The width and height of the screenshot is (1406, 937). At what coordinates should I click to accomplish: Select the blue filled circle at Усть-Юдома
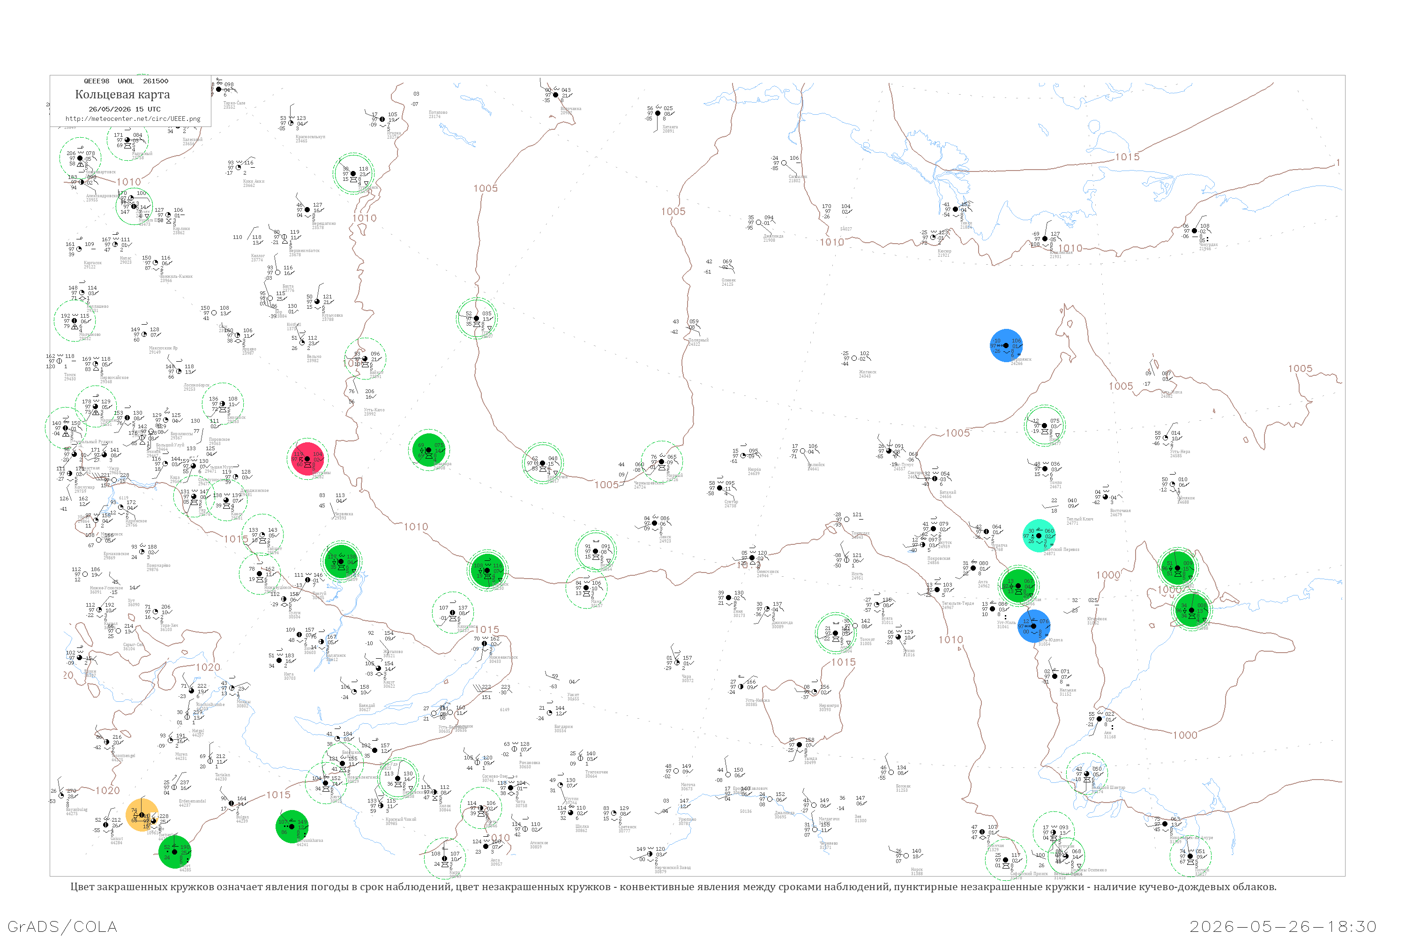pos(1034,626)
